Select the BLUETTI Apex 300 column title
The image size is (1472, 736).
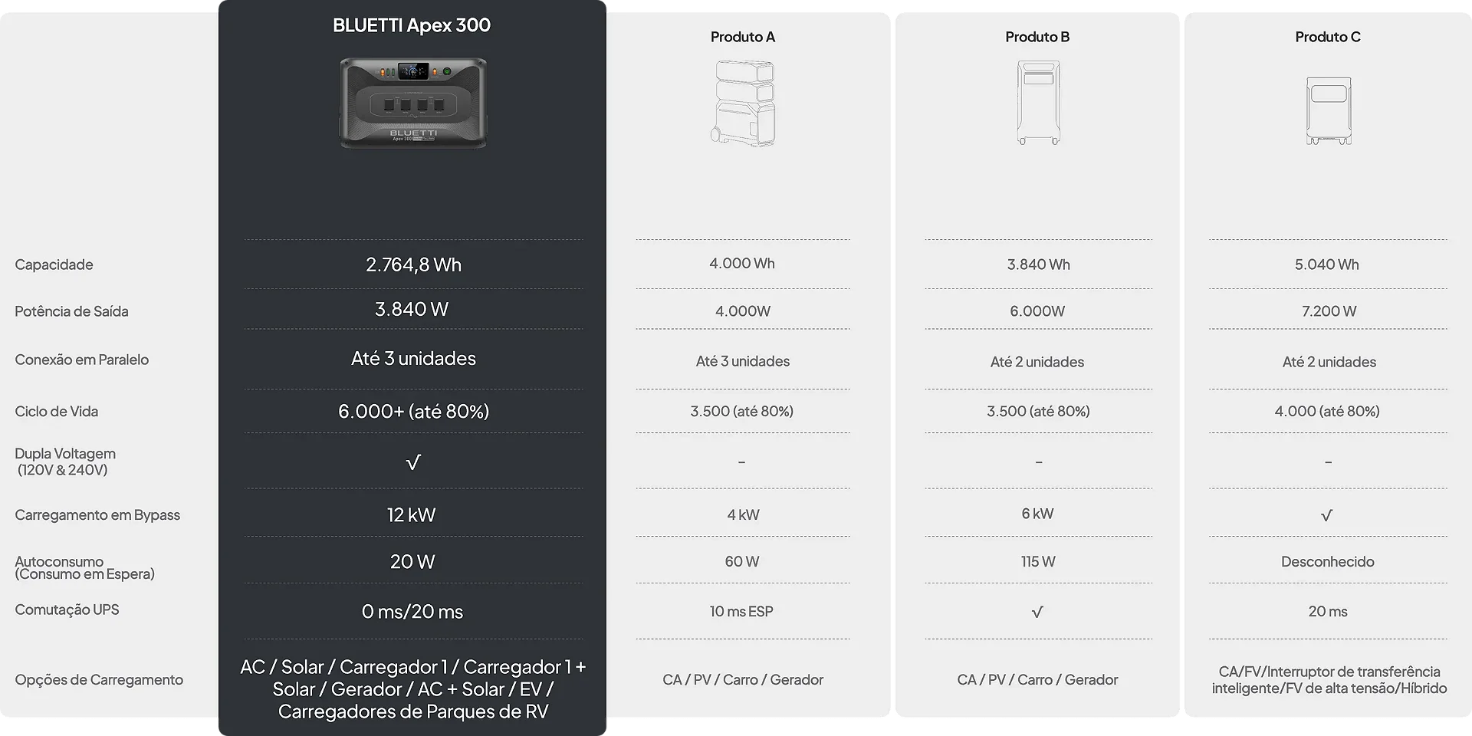(x=412, y=25)
